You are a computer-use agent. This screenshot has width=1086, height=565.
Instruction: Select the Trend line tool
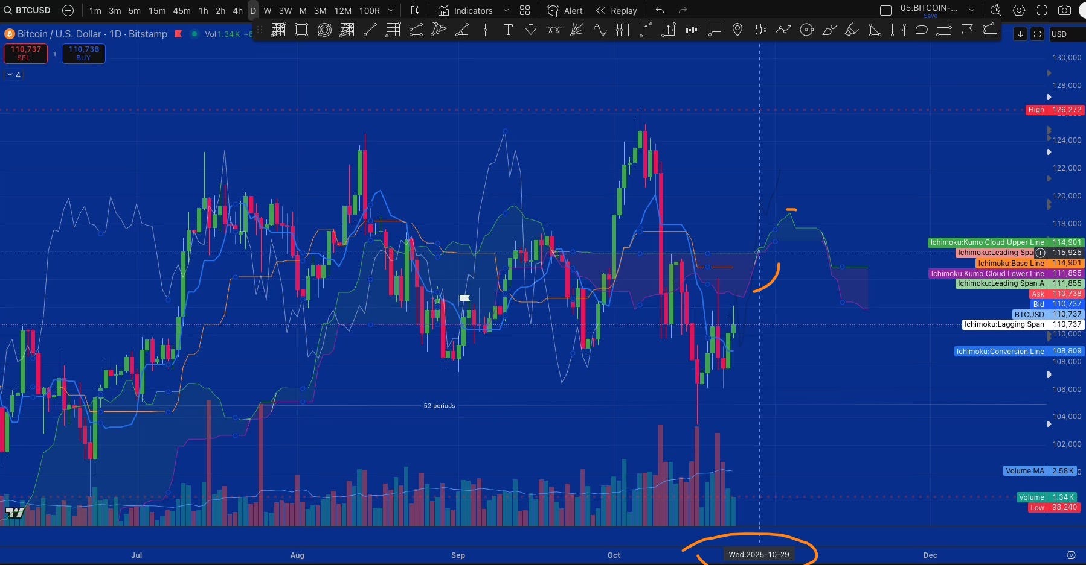[x=370, y=30]
